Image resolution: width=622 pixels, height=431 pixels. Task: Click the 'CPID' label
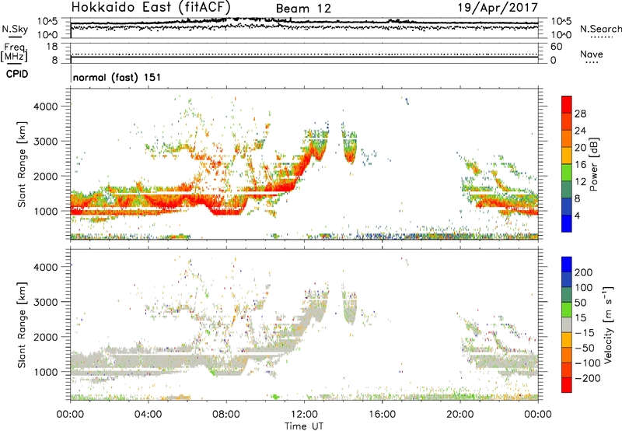17,74
